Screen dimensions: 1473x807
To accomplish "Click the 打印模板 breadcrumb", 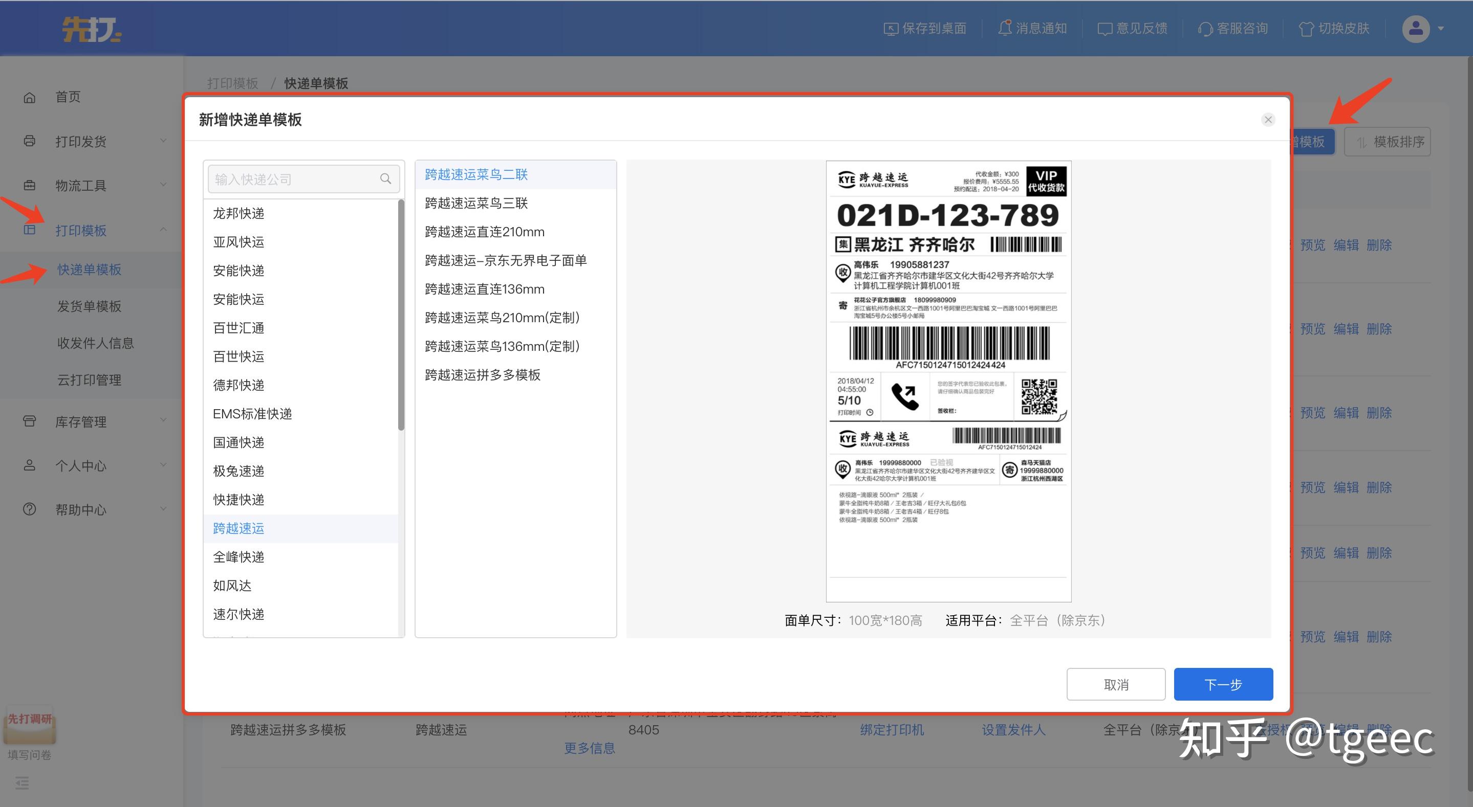I will 233,83.
